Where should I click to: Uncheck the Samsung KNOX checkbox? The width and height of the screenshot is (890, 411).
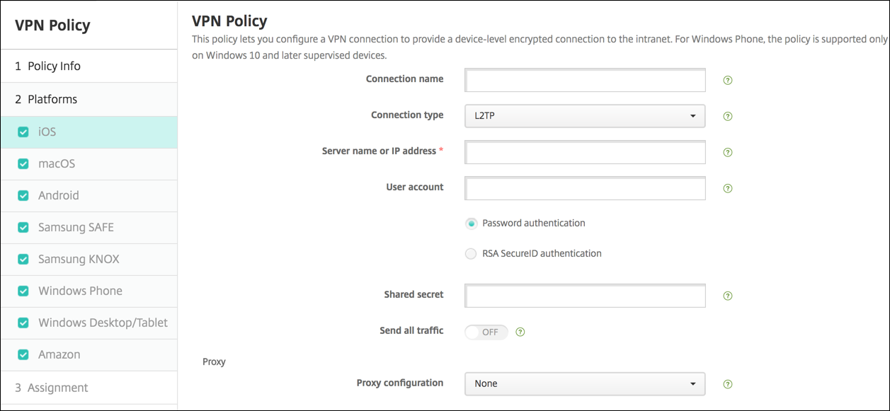tap(23, 260)
